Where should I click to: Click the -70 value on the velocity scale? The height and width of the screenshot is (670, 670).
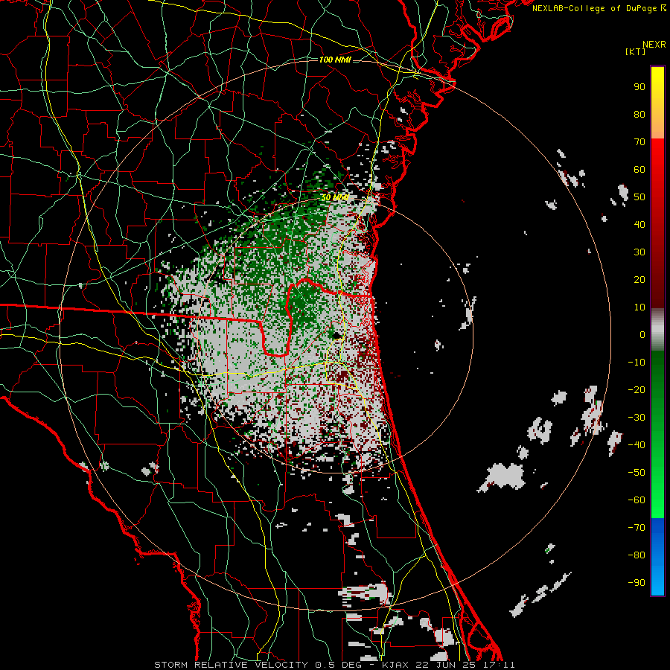[636, 528]
